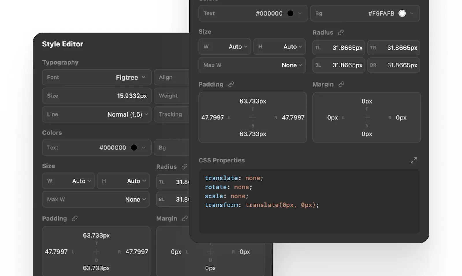Viewport: 462px width, 276px height.
Task: Edit left padding 47.7997 in back panel
Action: (56, 252)
